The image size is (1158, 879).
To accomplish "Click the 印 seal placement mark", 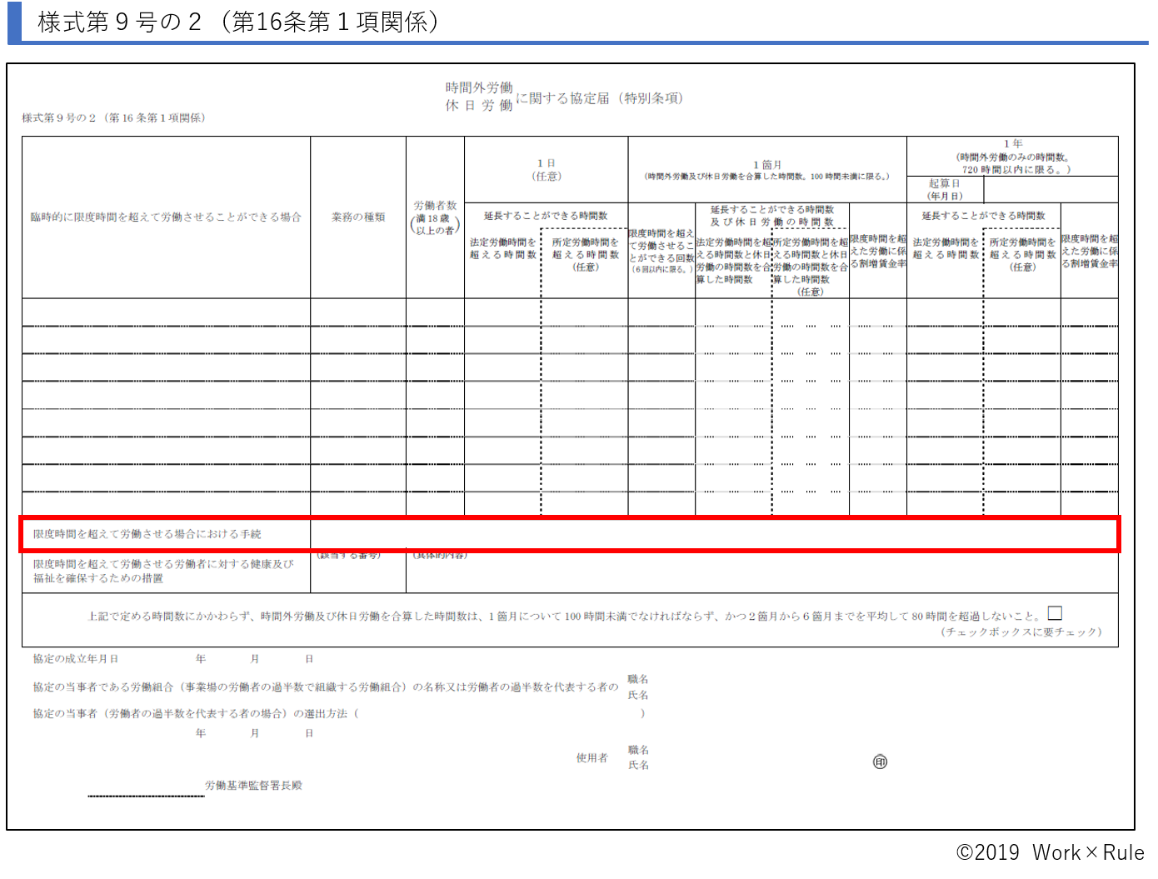I will 881,761.
